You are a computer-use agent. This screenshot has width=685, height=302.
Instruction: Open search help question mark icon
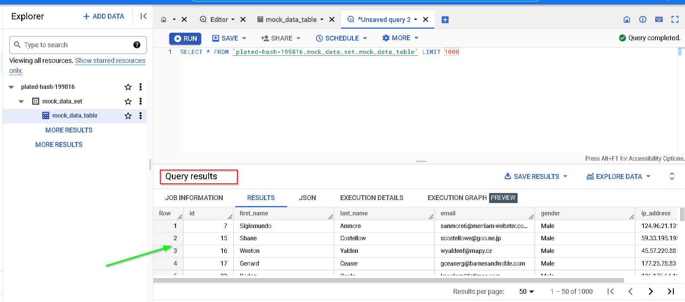[137, 45]
